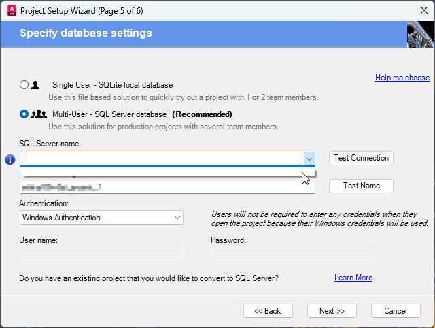The image size is (435, 328).
Task: Click the multi-user group icon
Action: 39,114
